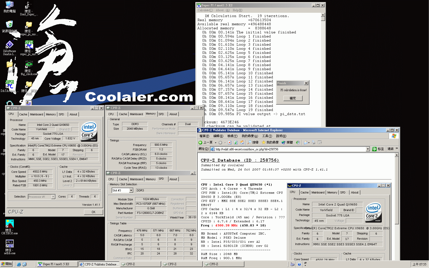Click the Part Number F3-12800CL7-2GBHZ field
This screenshot has height=268, width=429.
151,213
